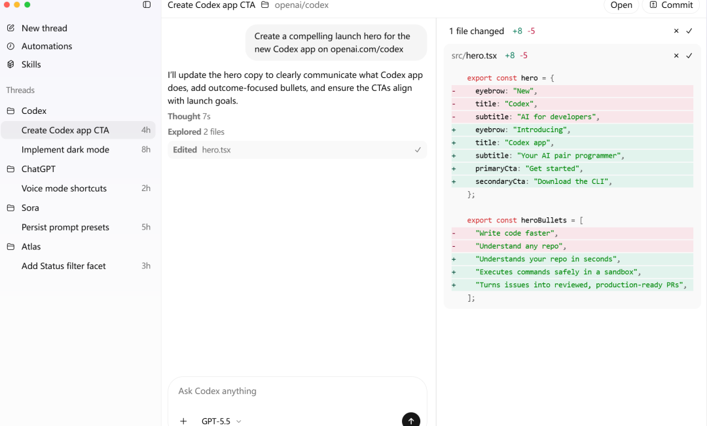Select the Implement dark mode thread

[78, 150]
